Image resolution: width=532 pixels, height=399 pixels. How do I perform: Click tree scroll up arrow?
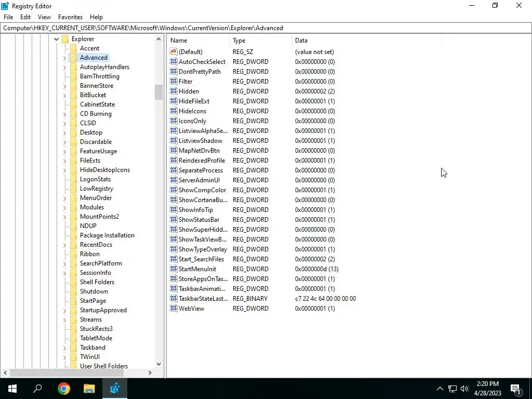click(158, 39)
